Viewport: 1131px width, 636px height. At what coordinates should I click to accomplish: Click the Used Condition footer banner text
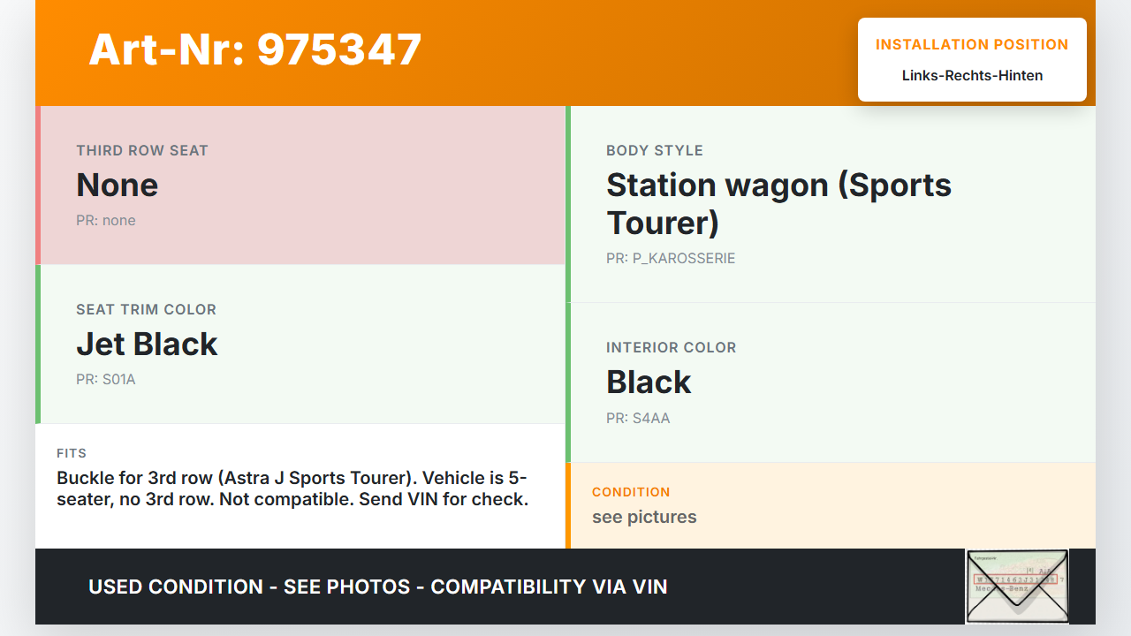click(378, 587)
